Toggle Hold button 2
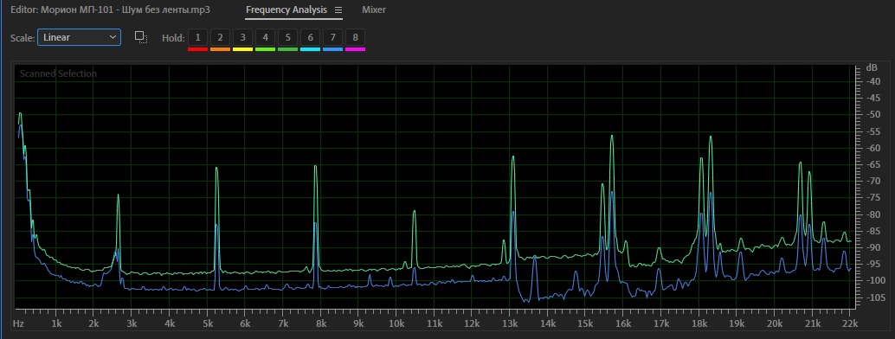 coord(221,38)
